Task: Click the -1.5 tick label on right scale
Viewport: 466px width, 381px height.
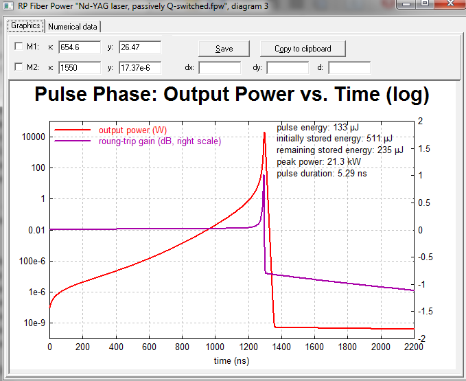Action: [426, 312]
